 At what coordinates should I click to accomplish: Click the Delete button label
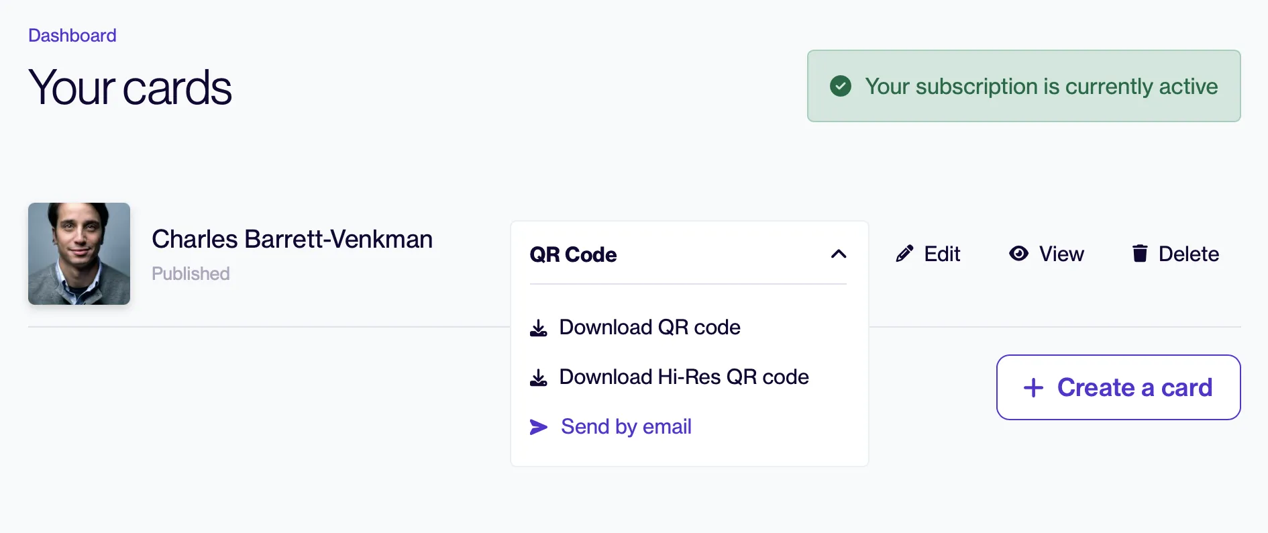[1189, 254]
